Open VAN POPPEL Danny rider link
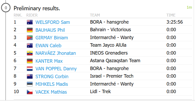 click(56, 69)
